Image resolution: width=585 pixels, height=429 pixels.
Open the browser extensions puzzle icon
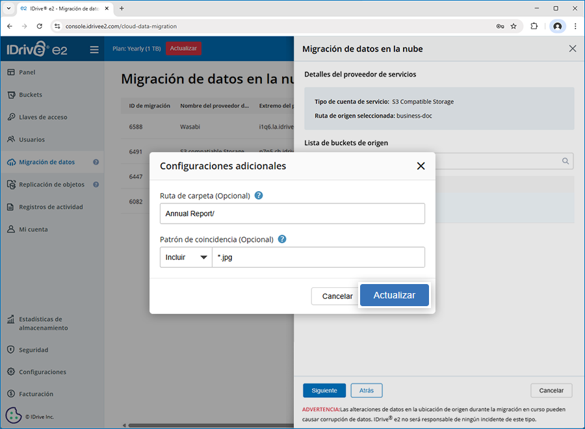(x=534, y=27)
